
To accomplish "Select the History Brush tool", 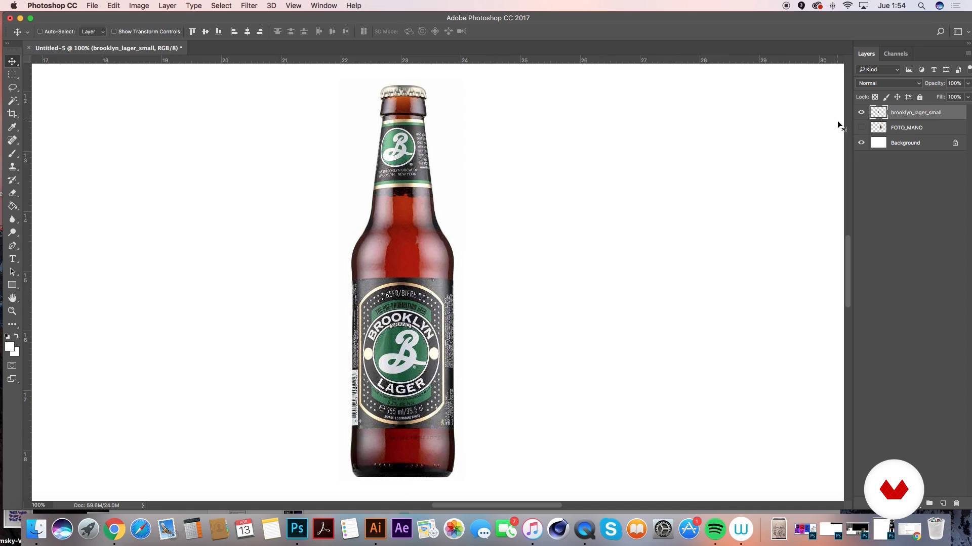I will click(x=12, y=179).
